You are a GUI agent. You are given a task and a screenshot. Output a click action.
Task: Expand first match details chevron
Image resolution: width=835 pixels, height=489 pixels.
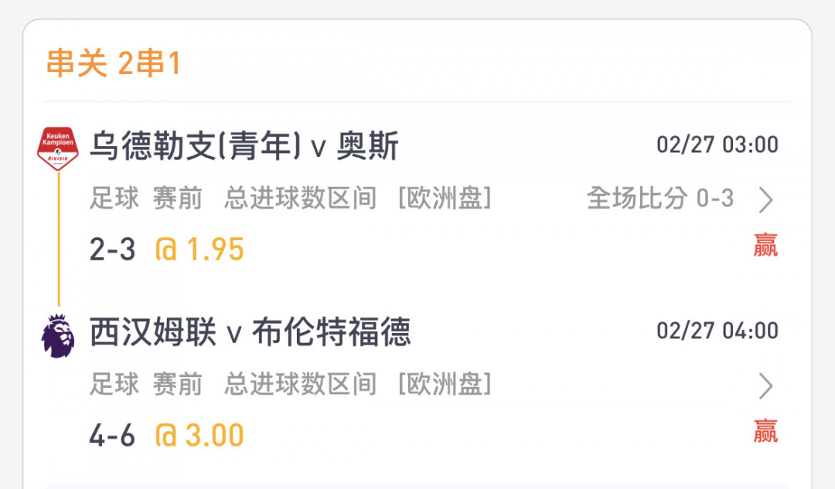(765, 200)
